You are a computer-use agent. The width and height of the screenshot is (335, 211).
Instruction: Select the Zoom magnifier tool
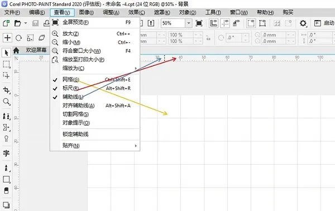[x=6, y=102]
